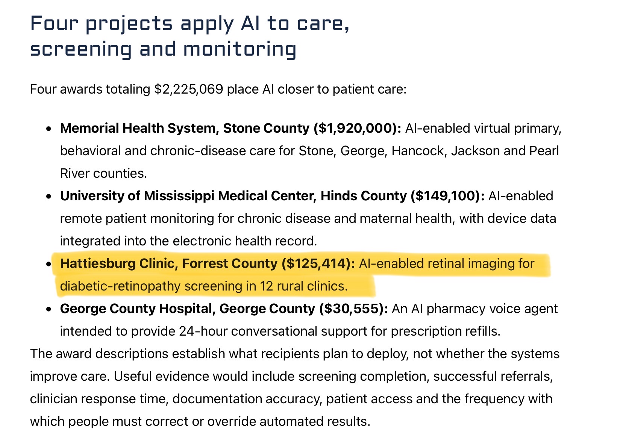
Task: Select 'Memorial Health System, Stone County' bold text
Action: 185,129
